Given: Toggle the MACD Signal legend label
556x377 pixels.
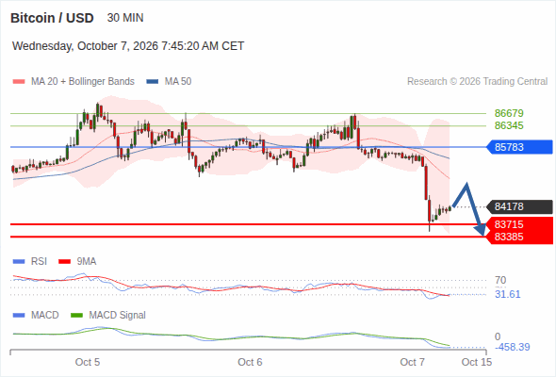Looking at the screenshot, I should point(117,316).
